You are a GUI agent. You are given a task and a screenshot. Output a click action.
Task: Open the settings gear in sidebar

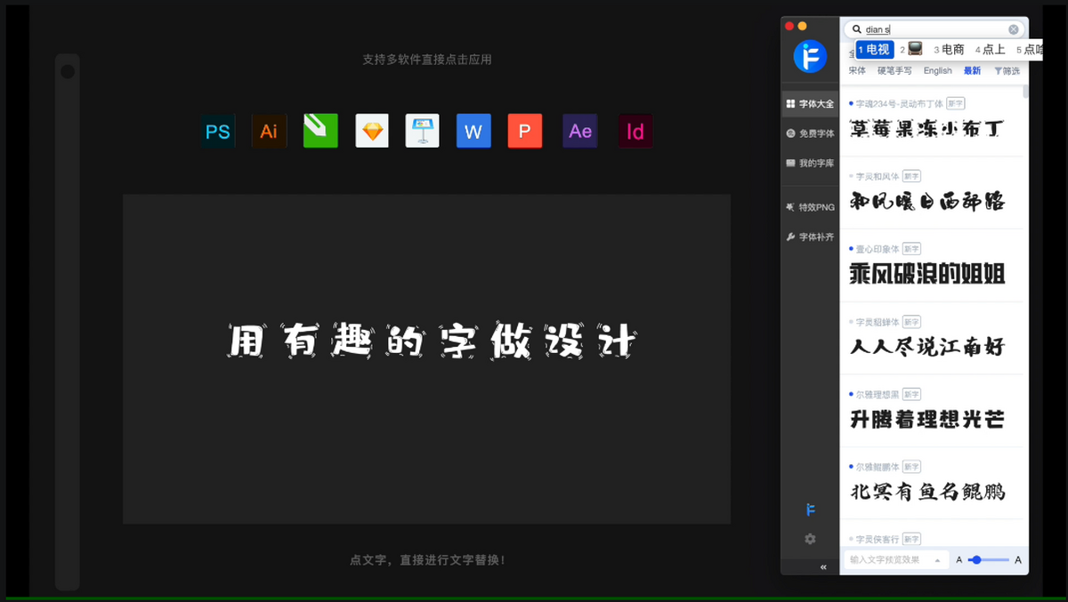809,539
